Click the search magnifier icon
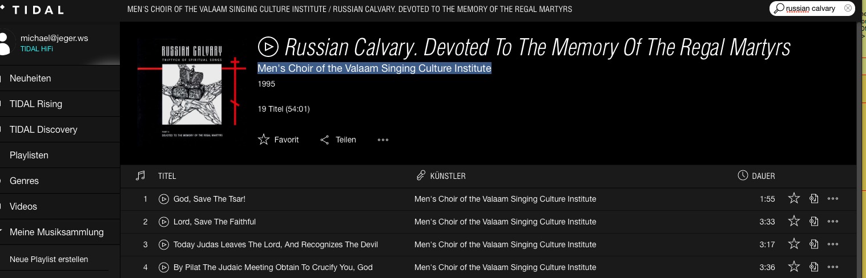This screenshot has width=866, height=278. [778, 8]
